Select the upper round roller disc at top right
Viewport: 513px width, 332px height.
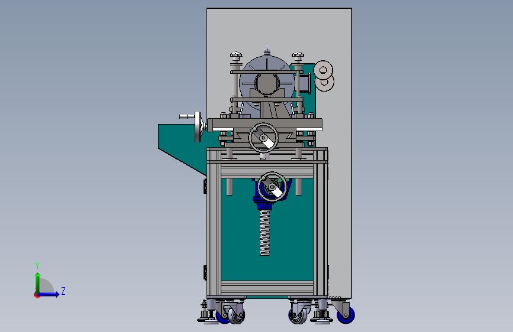click(x=323, y=70)
